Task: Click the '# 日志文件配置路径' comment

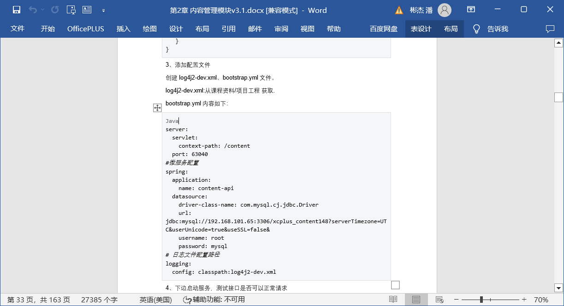Action: pyautogui.click(x=193, y=255)
